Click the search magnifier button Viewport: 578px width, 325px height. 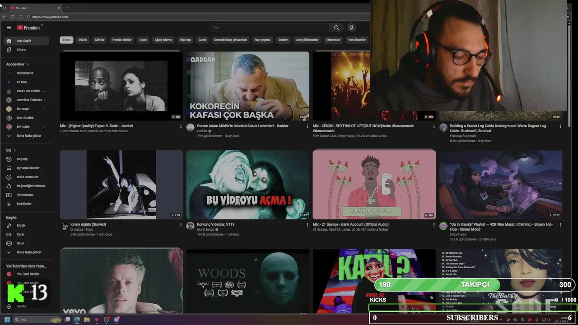point(336,28)
